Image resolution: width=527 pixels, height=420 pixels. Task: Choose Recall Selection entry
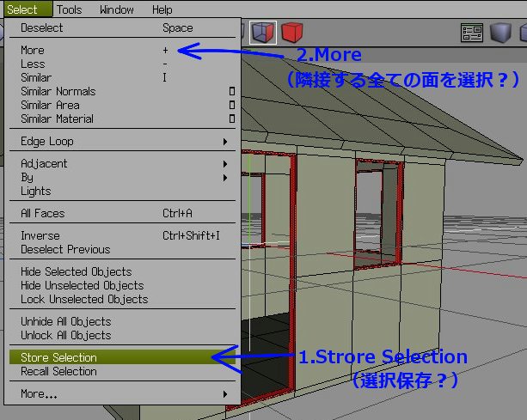[x=122, y=371]
